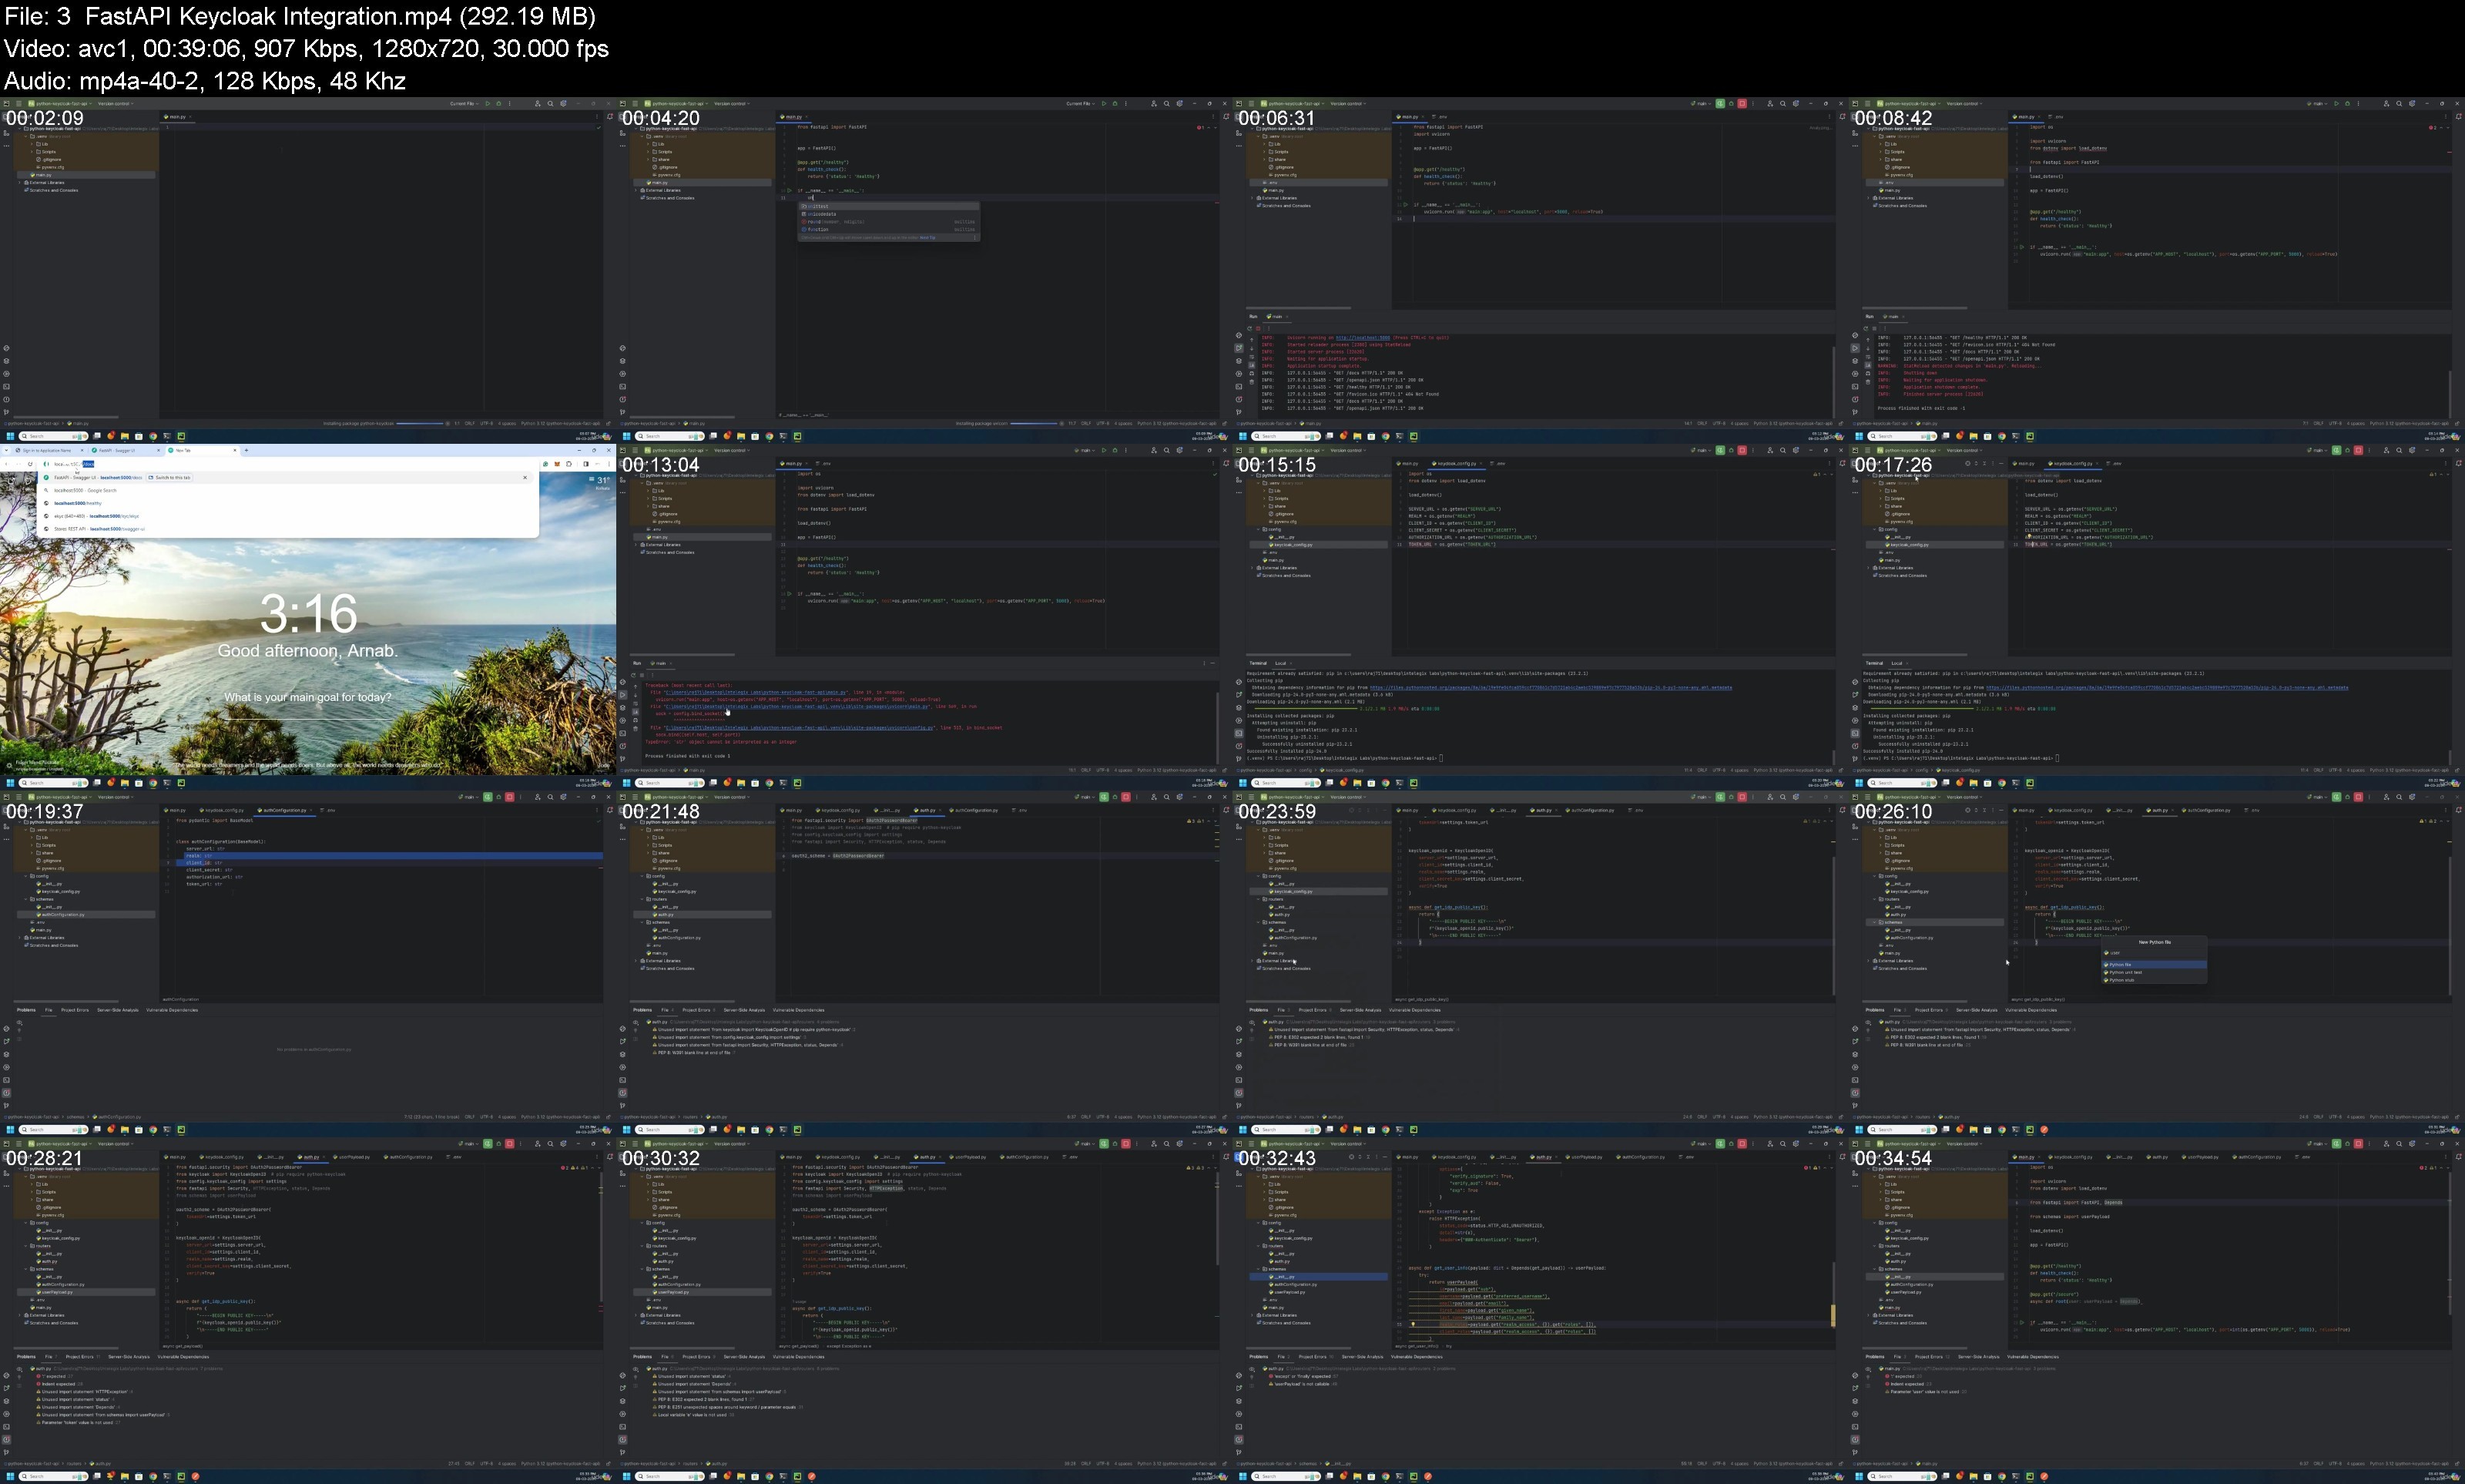Open the thumbnail stamped 00:17:26
The width and height of the screenshot is (2465, 1484).
tap(2156, 617)
